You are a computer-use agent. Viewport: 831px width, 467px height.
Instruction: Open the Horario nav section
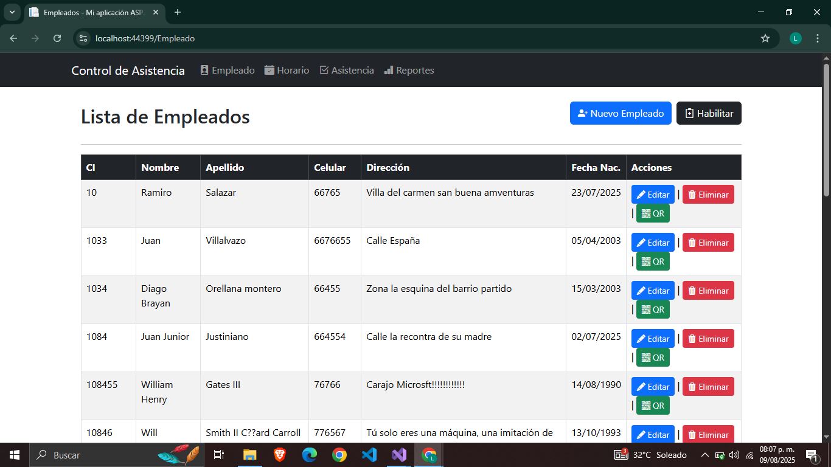point(287,71)
